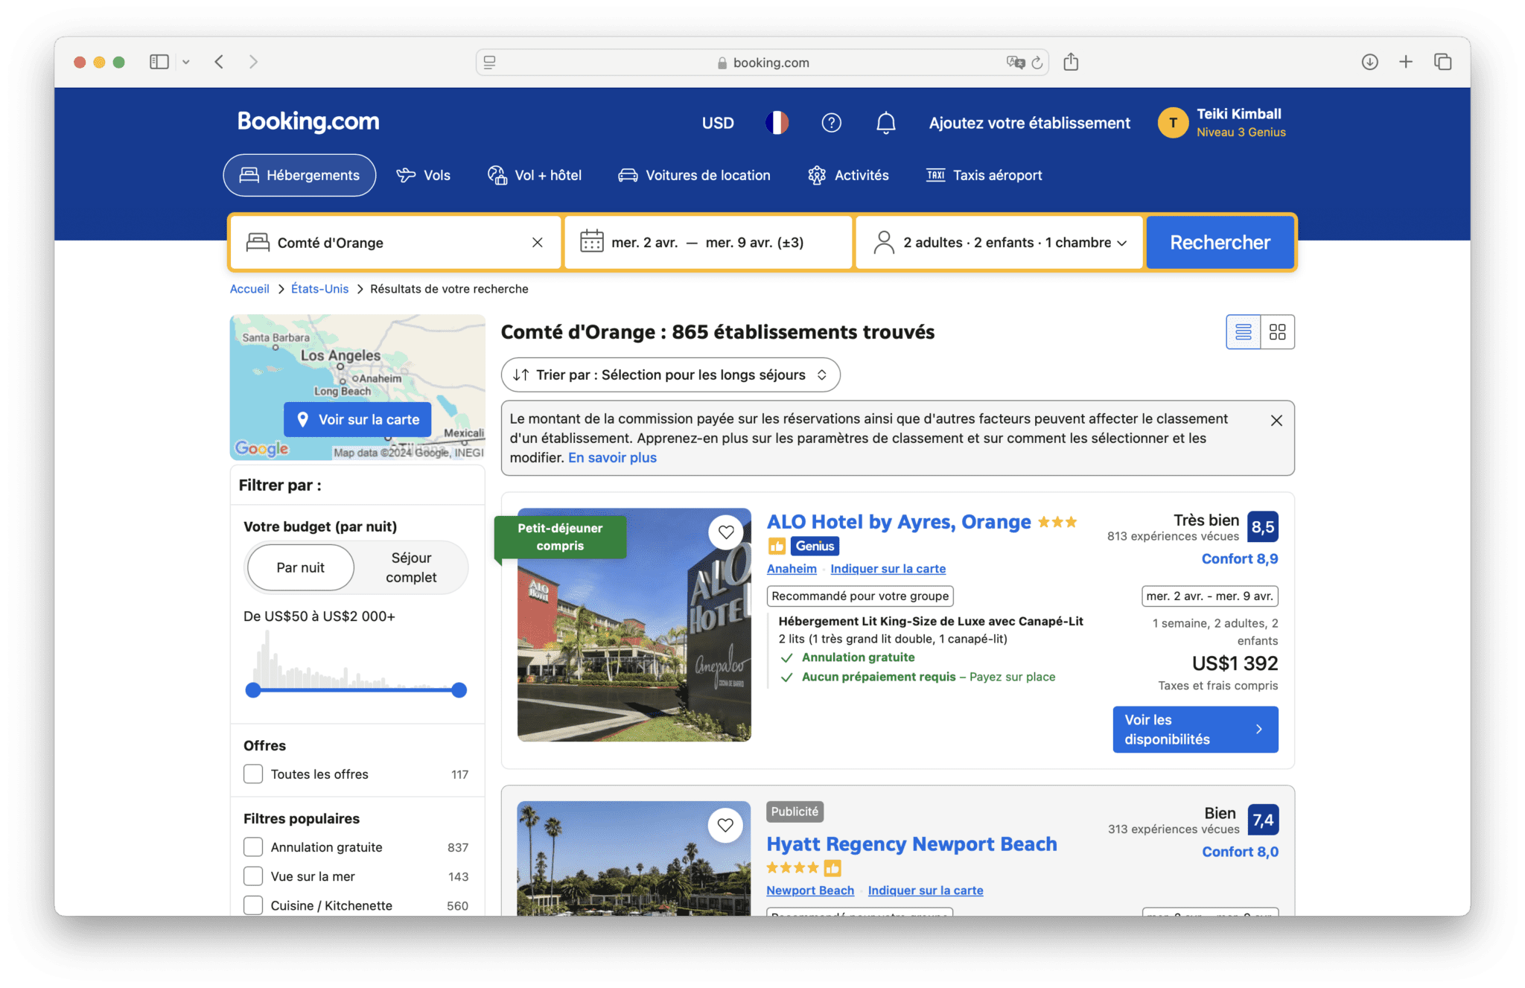Click the Teiki Kimball profile avatar
The height and width of the screenshot is (988, 1525).
[1173, 123]
